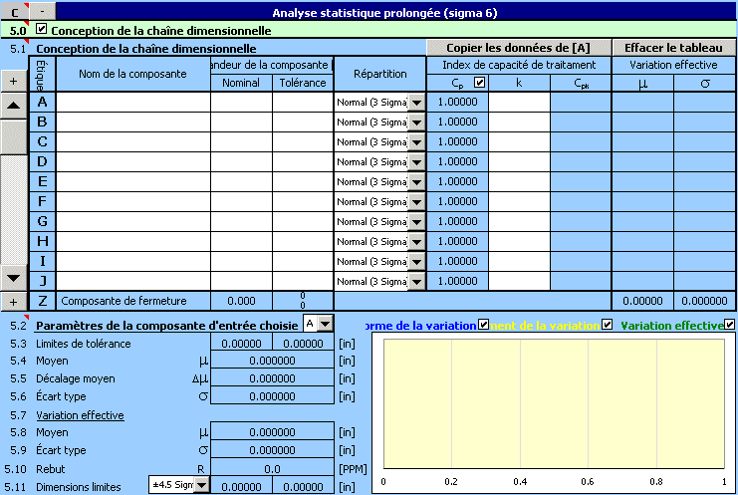Open the Répartition dropdown for row D
The width and height of the screenshot is (738, 495).
pos(416,162)
